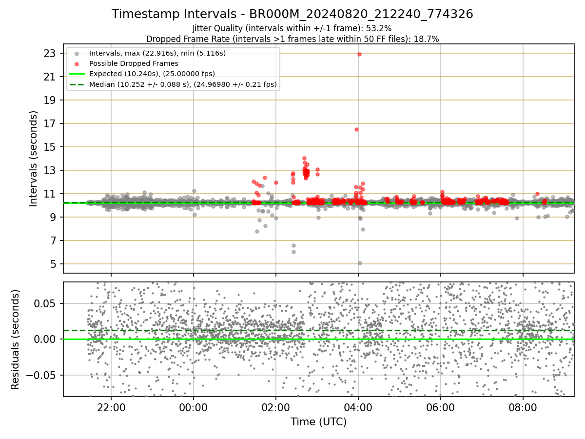Select the Jitter Quality 53.2% subtitle
Image resolution: width=585 pixels, height=439 pixels.
(x=292, y=28)
